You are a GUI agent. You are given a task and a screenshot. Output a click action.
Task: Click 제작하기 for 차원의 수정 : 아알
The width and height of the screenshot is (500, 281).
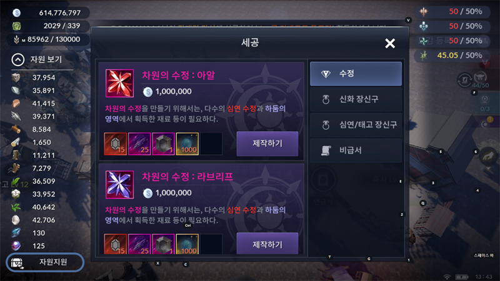(267, 144)
